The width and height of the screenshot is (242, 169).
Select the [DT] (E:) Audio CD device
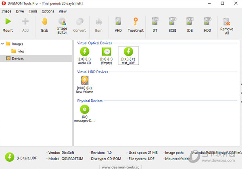click(x=85, y=56)
